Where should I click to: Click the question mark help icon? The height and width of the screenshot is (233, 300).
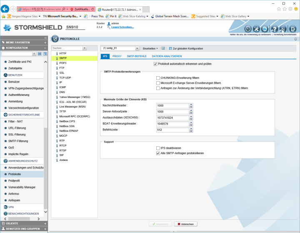pos(275,29)
